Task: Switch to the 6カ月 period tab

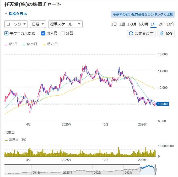Action: point(143,24)
